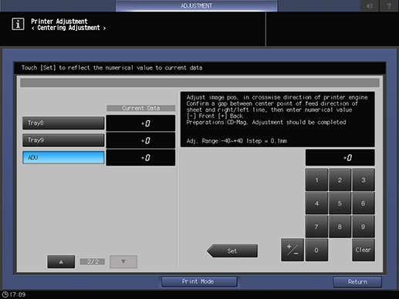The width and height of the screenshot is (399, 299).
Task: Open help with the question mark icon
Action: (x=389, y=5)
